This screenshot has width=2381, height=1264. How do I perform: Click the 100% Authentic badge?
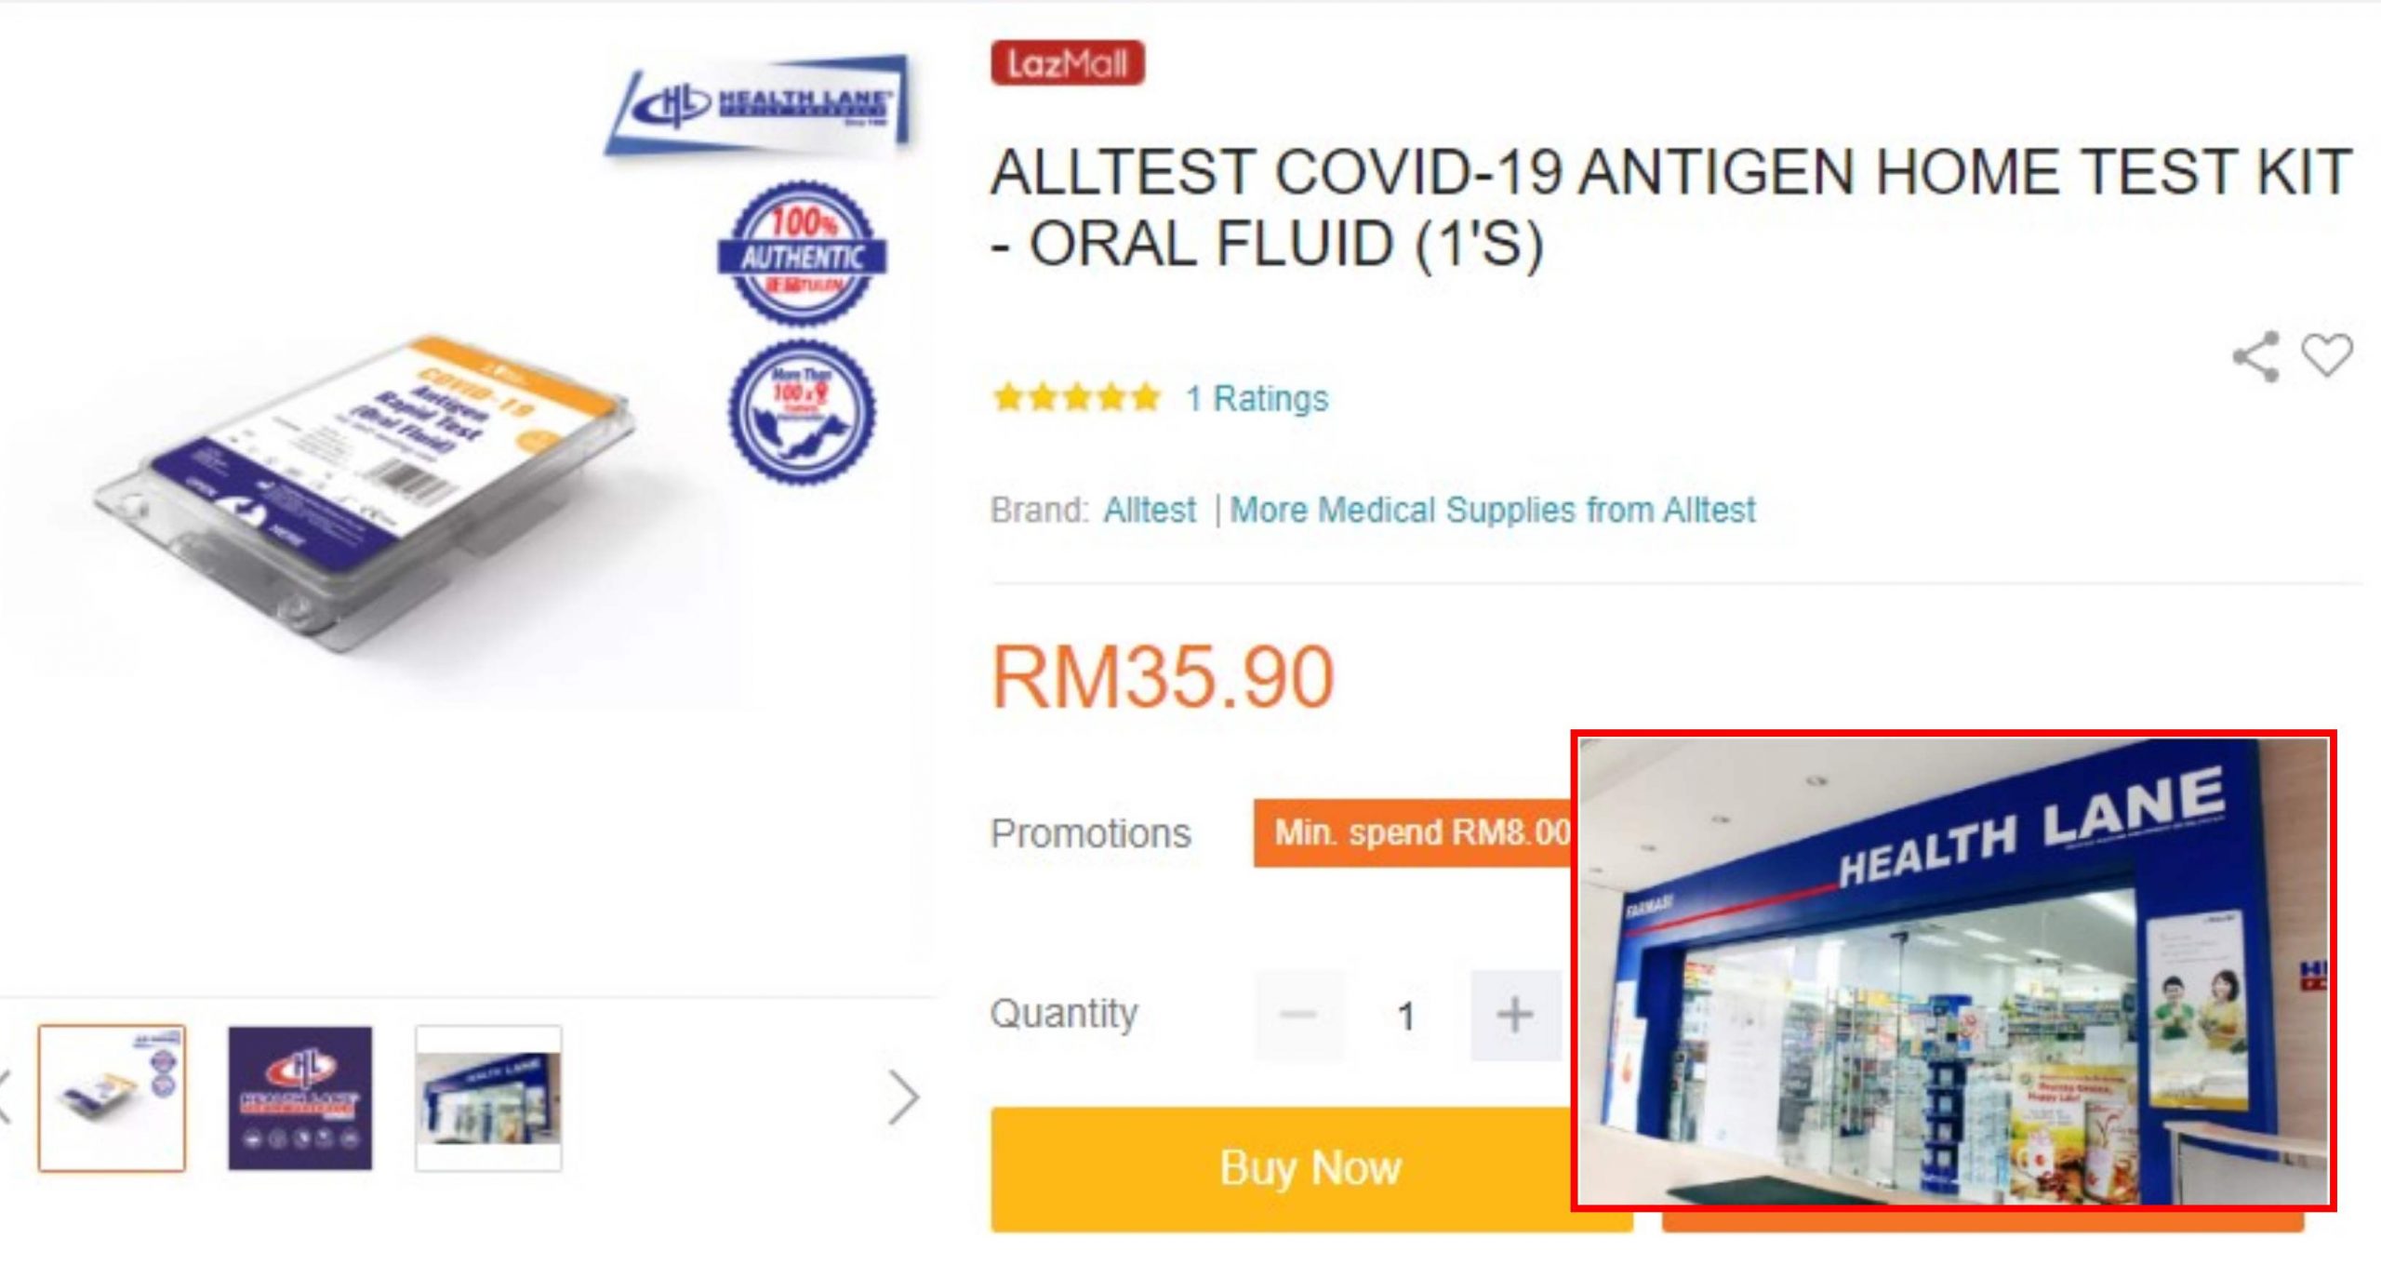click(x=802, y=254)
